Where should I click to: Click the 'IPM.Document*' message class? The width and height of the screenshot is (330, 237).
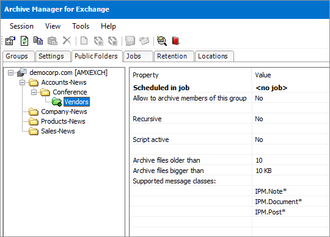[279, 202]
